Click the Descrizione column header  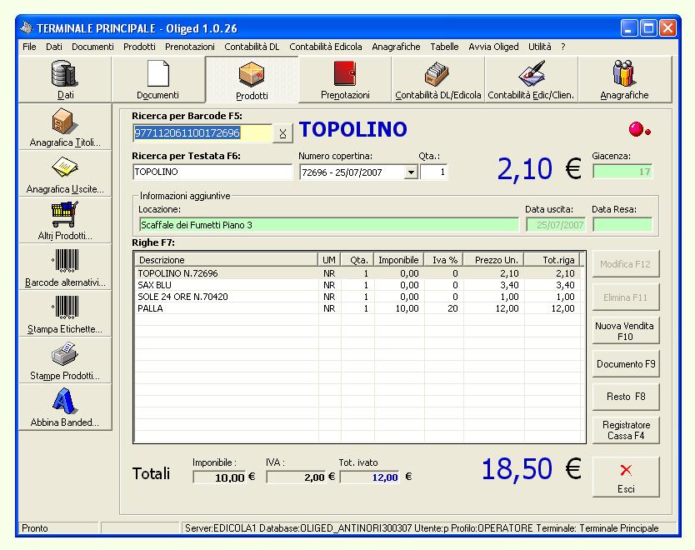coord(226,260)
